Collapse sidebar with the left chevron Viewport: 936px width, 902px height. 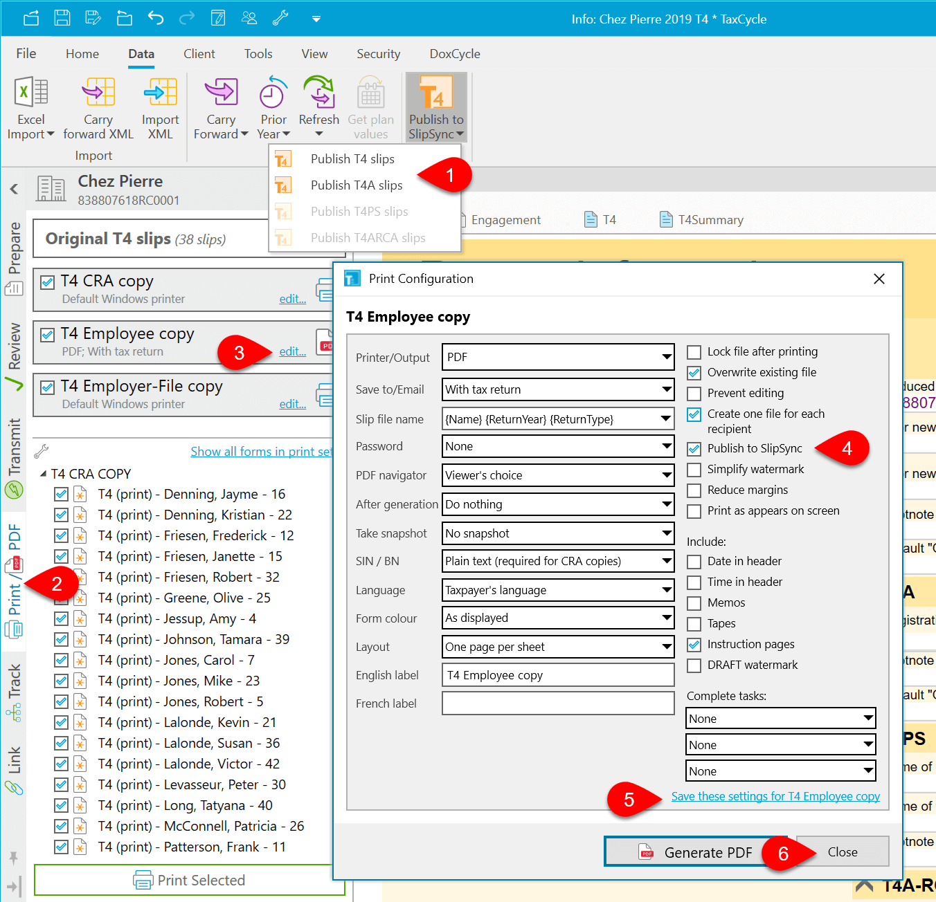(x=14, y=189)
